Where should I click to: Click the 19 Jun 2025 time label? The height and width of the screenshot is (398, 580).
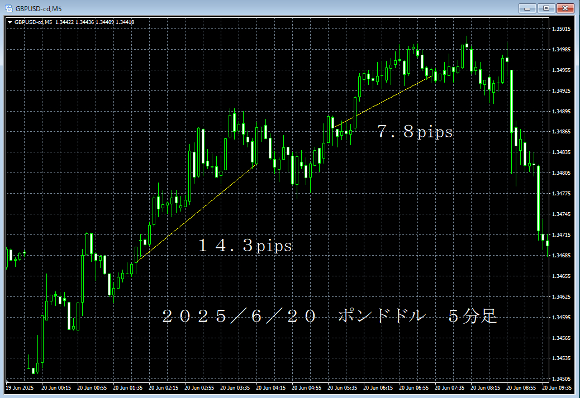click(x=20, y=387)
